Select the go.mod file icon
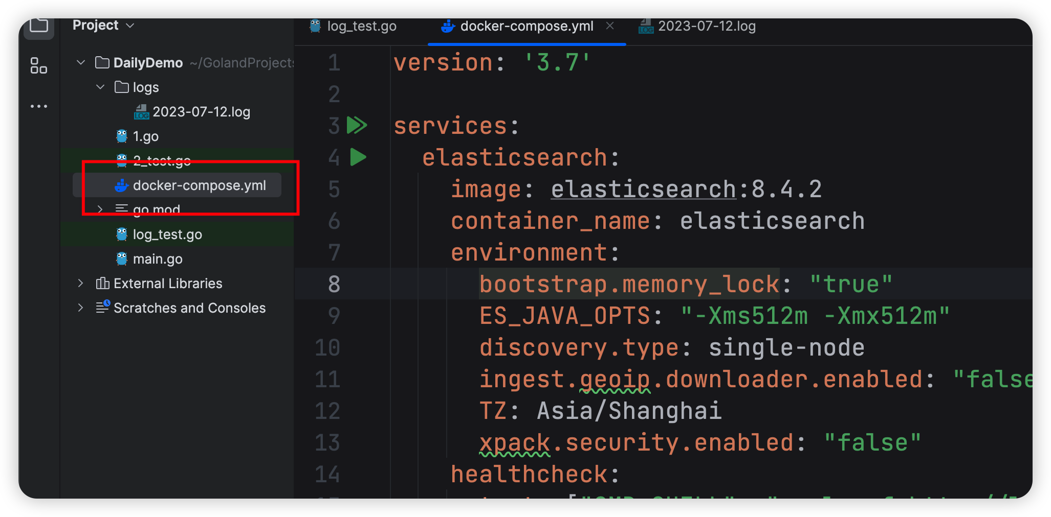1051x517 pixels. click(121, 208)
